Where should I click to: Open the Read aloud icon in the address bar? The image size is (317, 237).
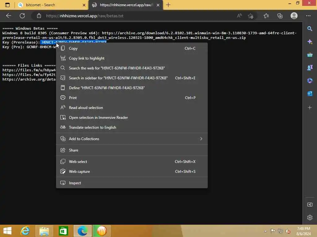[x=239, y=16]
